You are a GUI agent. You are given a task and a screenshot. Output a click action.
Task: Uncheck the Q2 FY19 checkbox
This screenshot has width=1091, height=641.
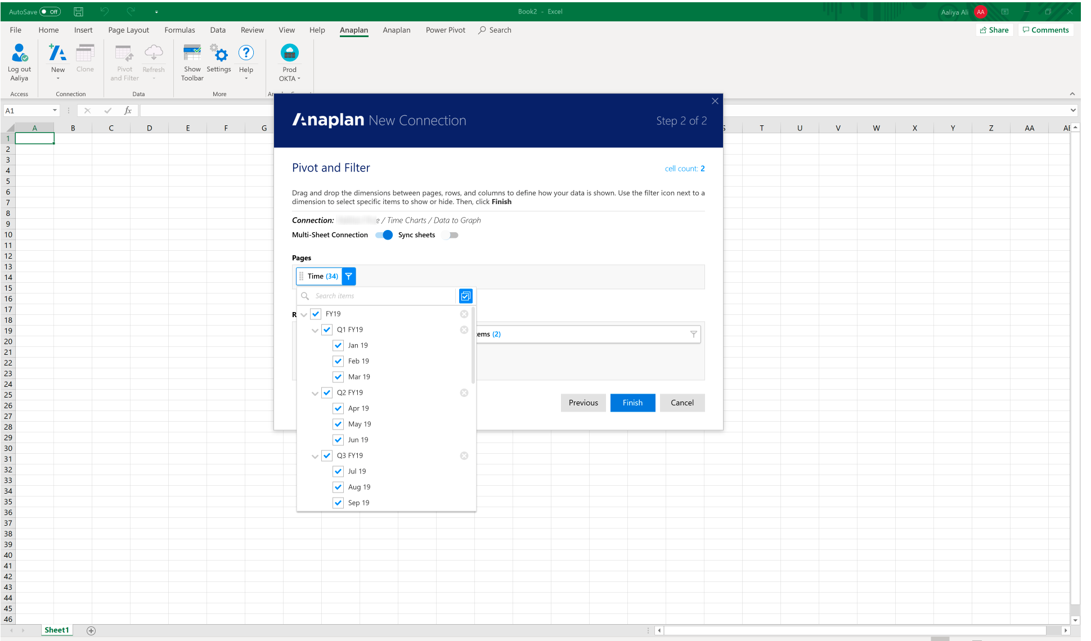click(x=327, y=392)
